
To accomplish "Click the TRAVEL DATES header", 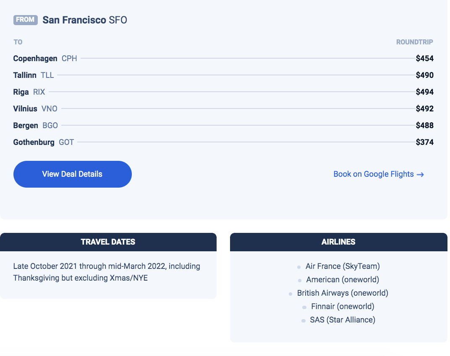I will pos(108,242).
